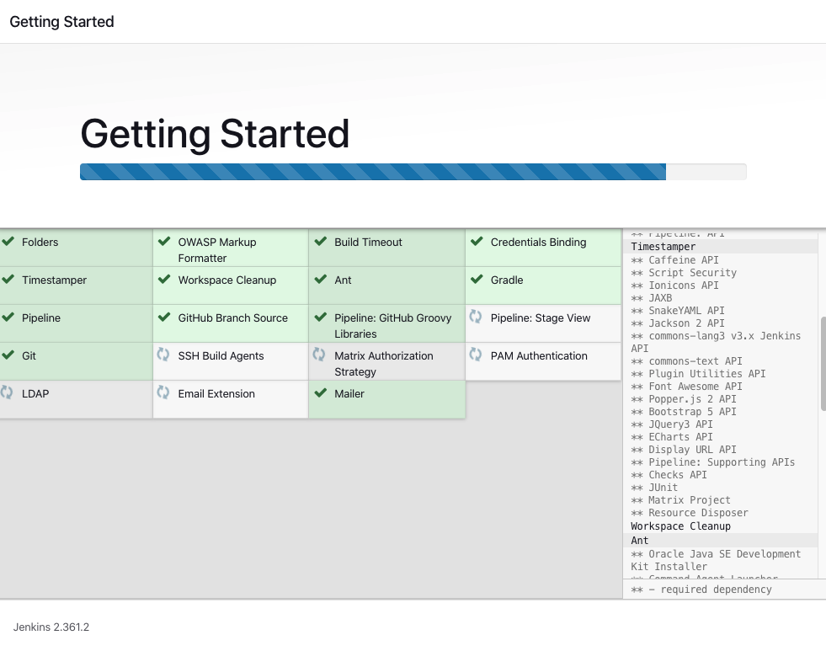Click the Mailer plugin name
This screenshot has width=826, height=651.
click(x=349, y=394)
